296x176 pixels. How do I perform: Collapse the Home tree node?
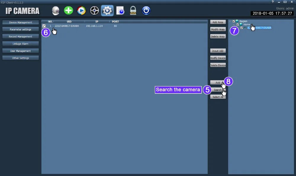click(234, 24)
